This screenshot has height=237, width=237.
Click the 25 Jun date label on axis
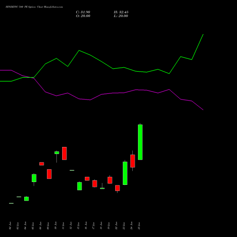pos(139,226)
